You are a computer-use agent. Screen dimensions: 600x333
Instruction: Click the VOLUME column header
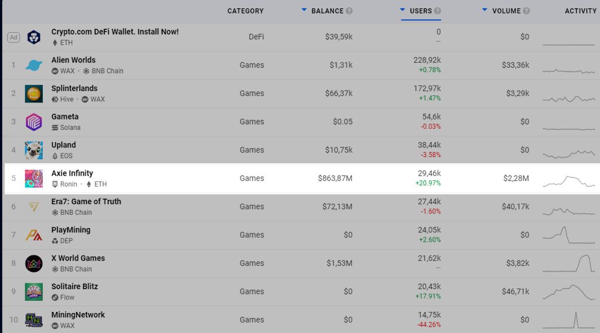(x=506, y=11)
